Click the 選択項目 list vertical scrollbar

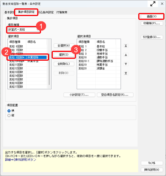pos(49,69)
